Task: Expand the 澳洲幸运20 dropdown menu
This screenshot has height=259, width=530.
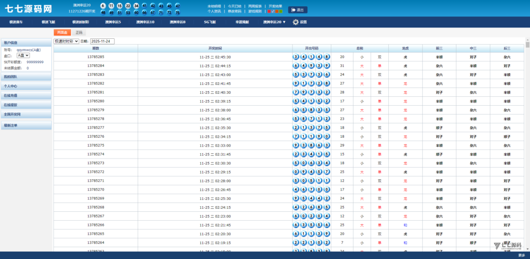Action: (274, 22)
